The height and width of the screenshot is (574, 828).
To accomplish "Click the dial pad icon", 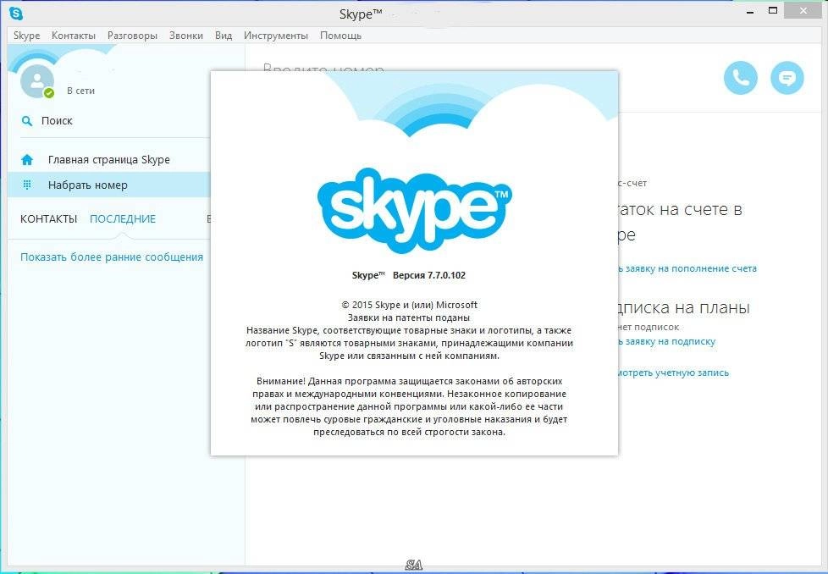I will click(27, 185).
